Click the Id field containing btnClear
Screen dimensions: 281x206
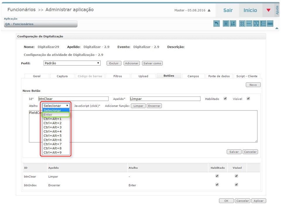(73, 98)
